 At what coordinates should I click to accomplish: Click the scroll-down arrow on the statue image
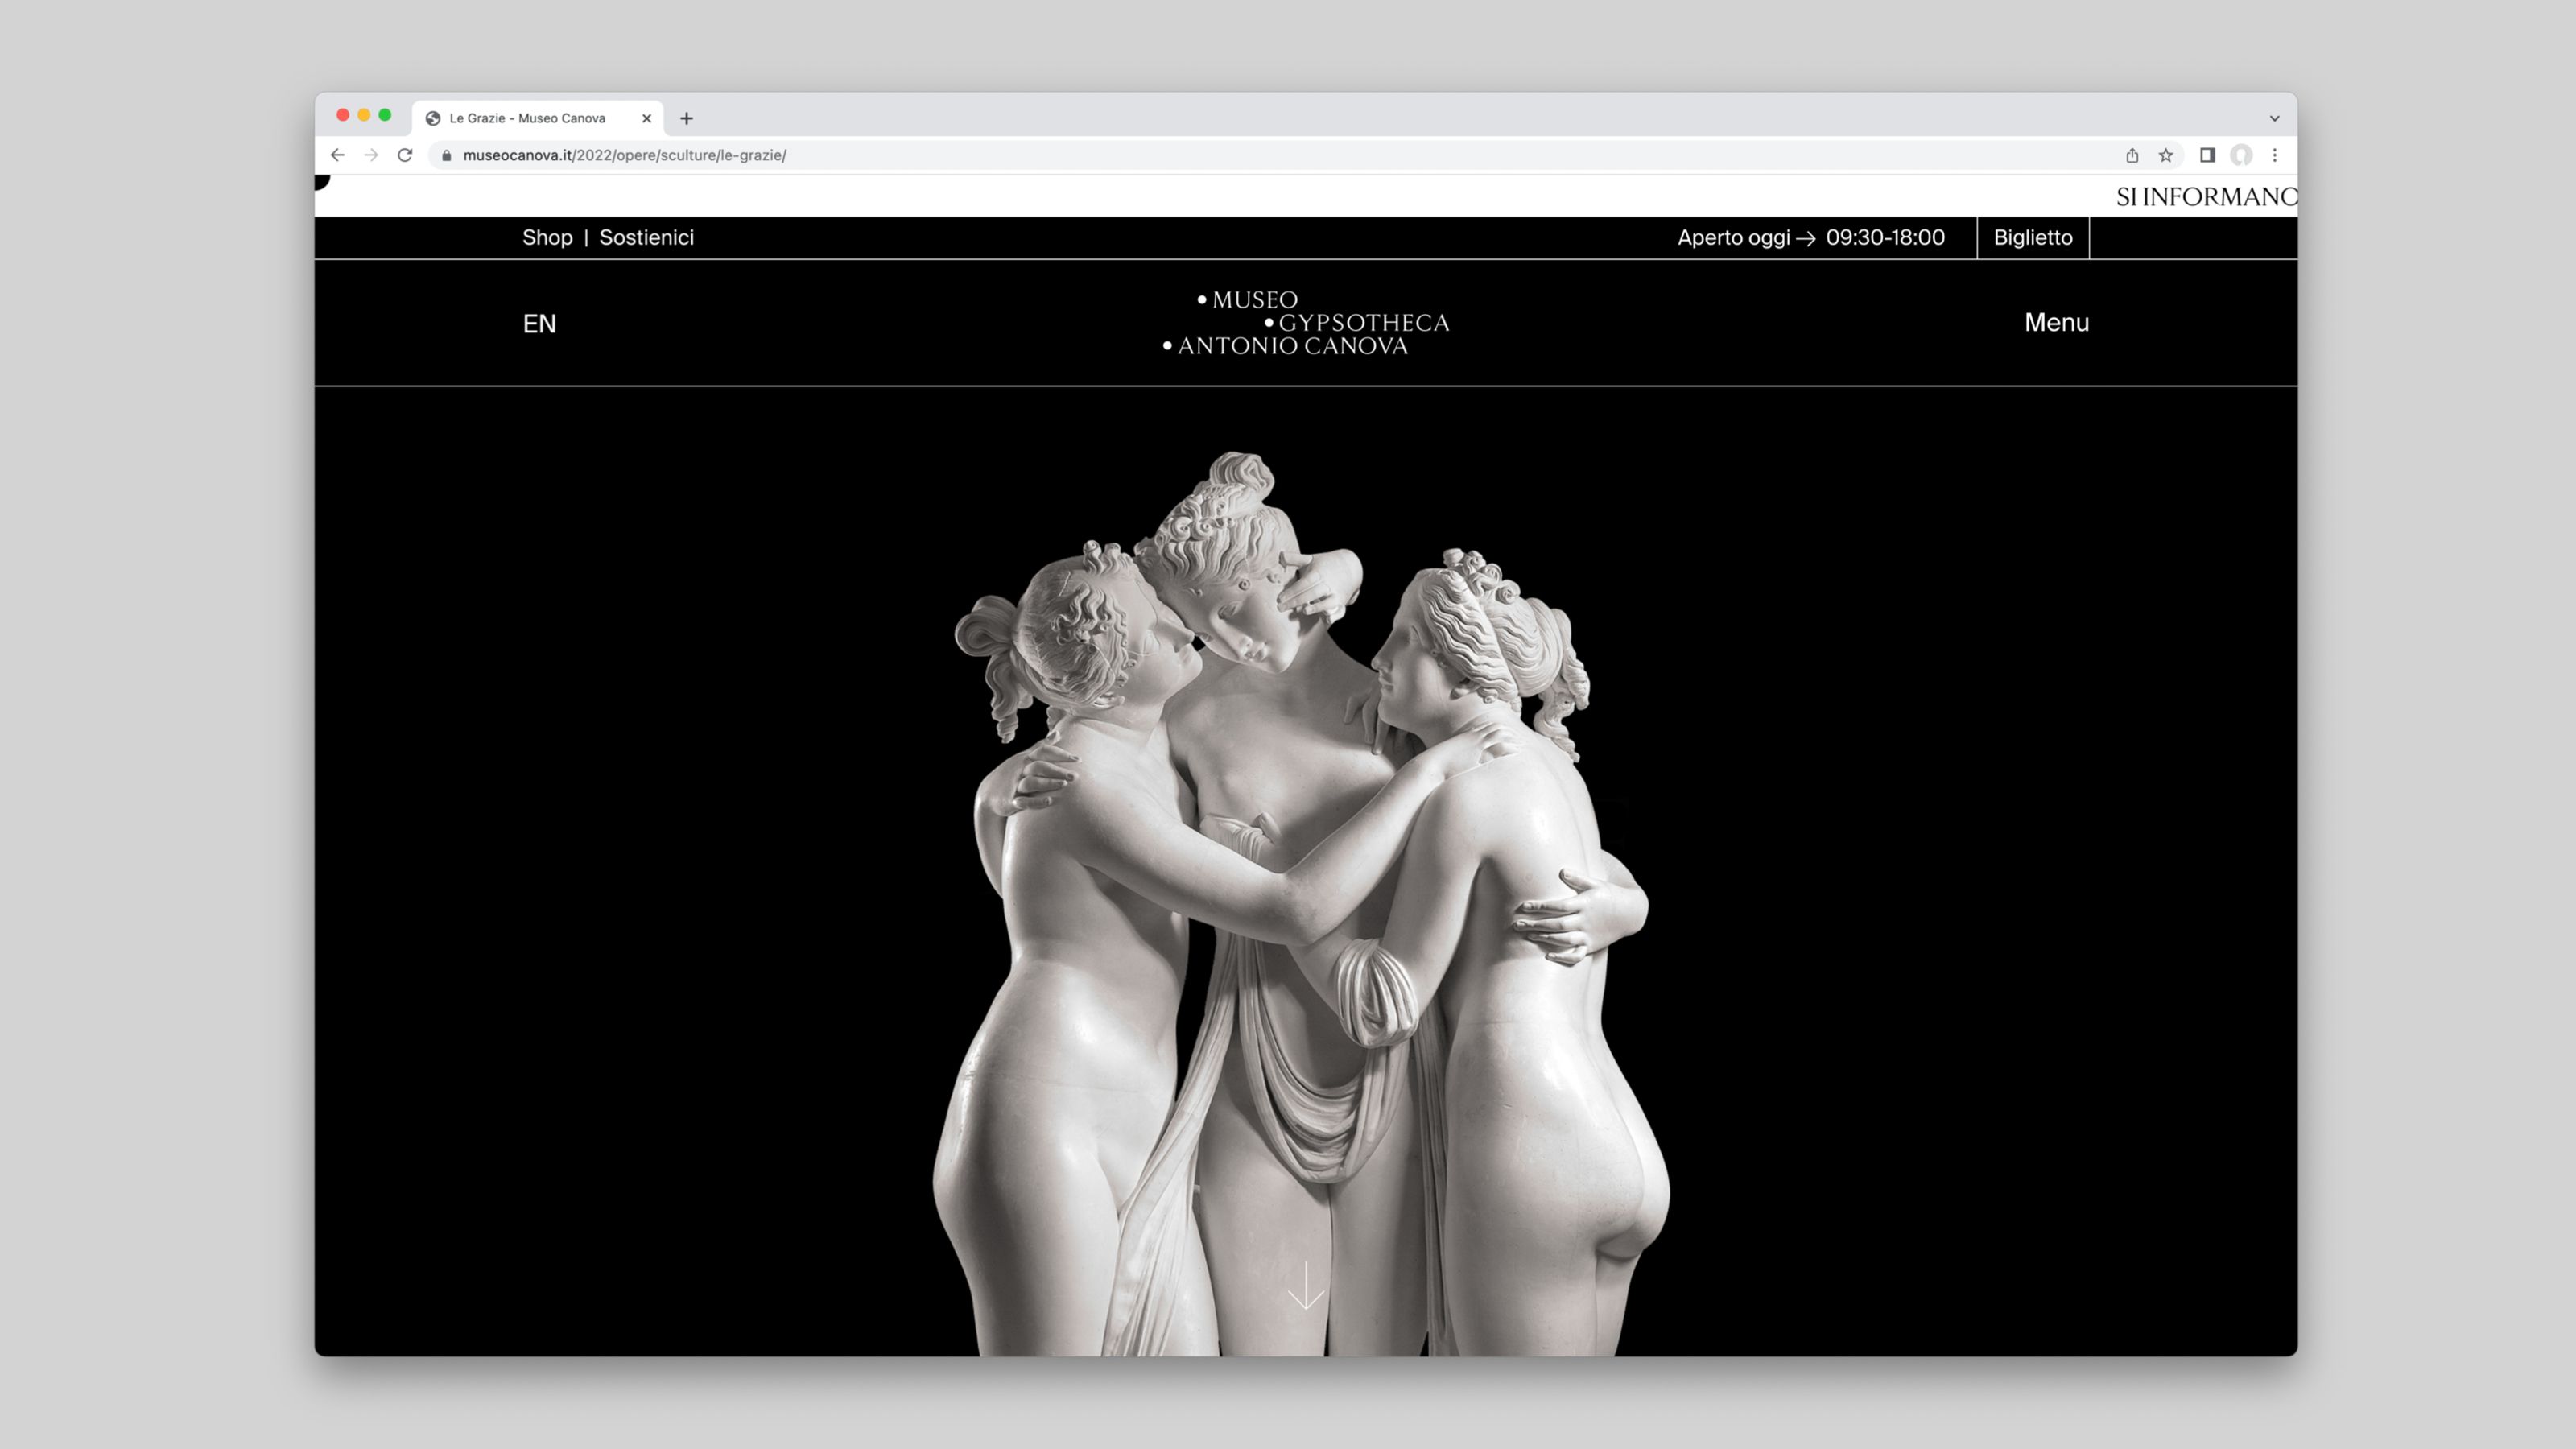point(1305,1286)
